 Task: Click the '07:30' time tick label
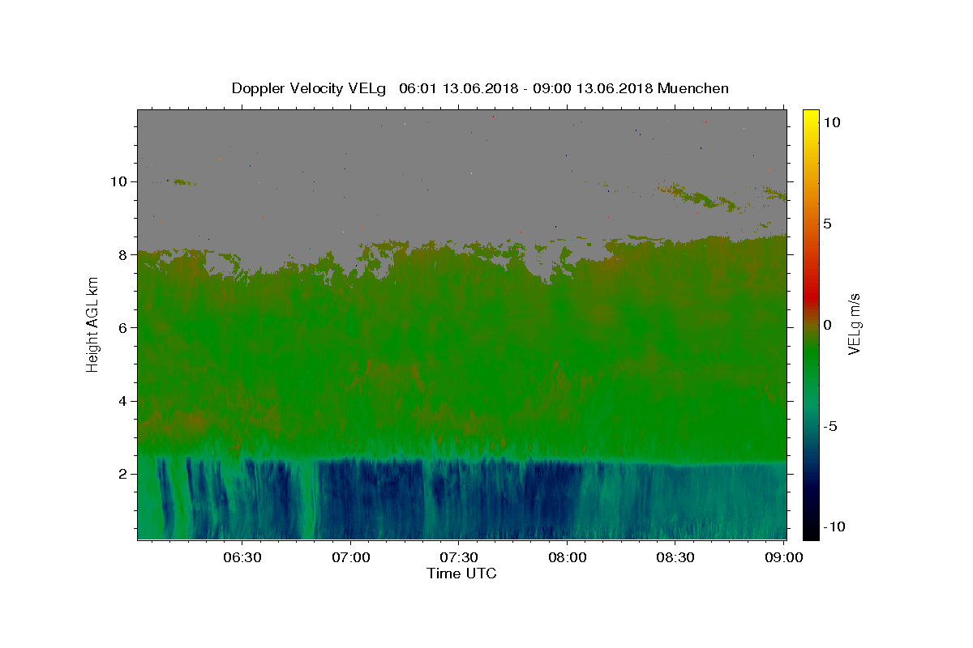pyautogui.click(x=459, y=557)
